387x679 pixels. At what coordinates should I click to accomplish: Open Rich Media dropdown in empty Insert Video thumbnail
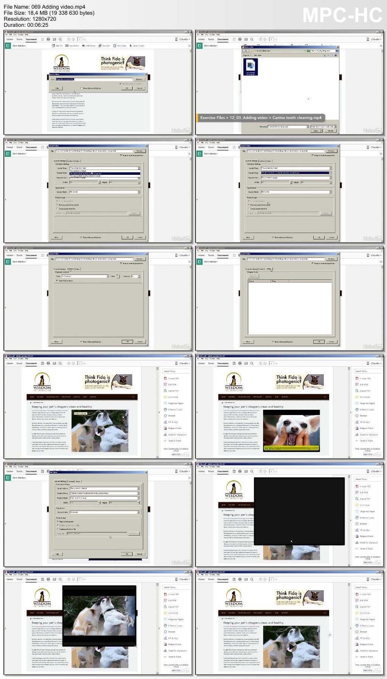pos(19,46)
